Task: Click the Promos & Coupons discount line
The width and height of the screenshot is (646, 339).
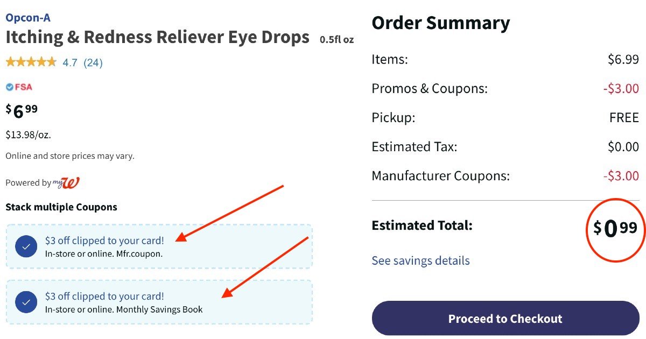Action: tap(429, 89)
